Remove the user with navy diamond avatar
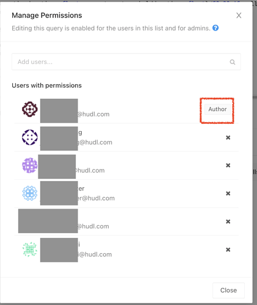Viewport: 257px width, 305px height. (x=228, y=138)
